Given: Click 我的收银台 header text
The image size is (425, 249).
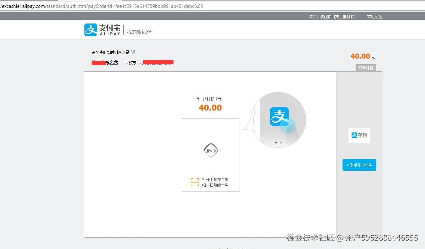Looking at the screenshot, I should [139, 32].
